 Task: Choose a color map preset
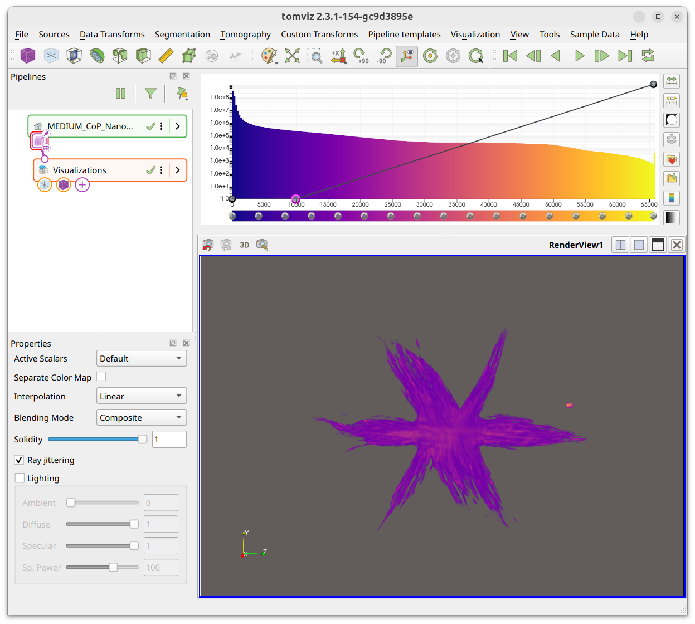[x=672, y=159]
